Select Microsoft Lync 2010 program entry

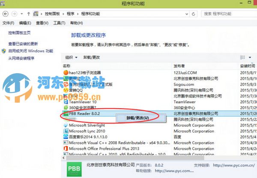coord(87,131)
